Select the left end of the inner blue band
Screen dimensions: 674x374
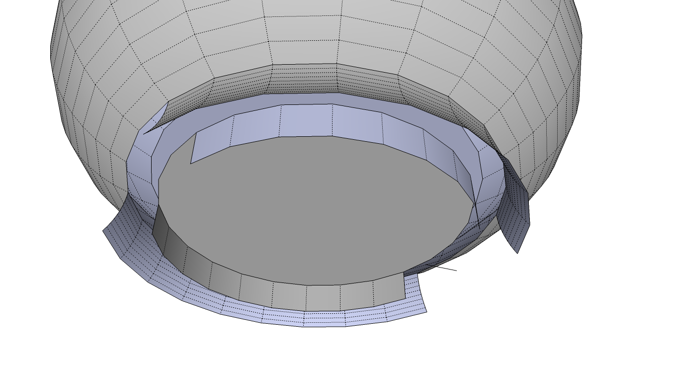196,149
